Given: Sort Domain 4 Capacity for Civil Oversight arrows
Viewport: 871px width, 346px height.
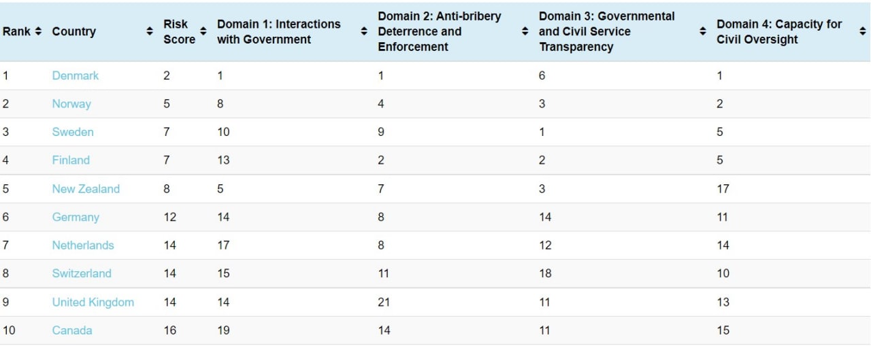Looking at the screenshot, I should 863,31.
